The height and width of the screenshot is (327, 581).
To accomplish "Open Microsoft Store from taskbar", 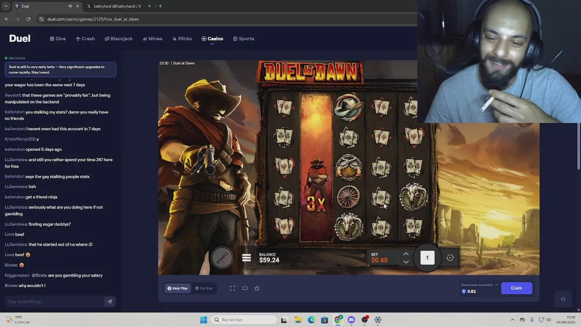I will pyautogui.click(x=325, y=320).
